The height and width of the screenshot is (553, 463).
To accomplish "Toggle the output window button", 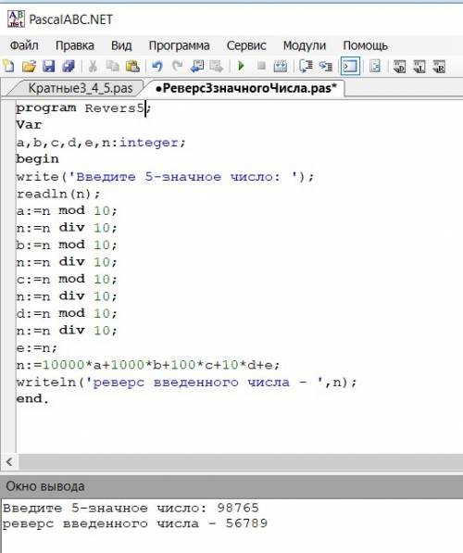I will click(x=350, y=67).
